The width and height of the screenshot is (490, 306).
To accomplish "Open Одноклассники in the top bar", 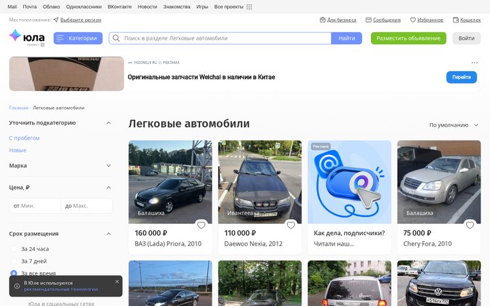I will (x=84, y=7).
